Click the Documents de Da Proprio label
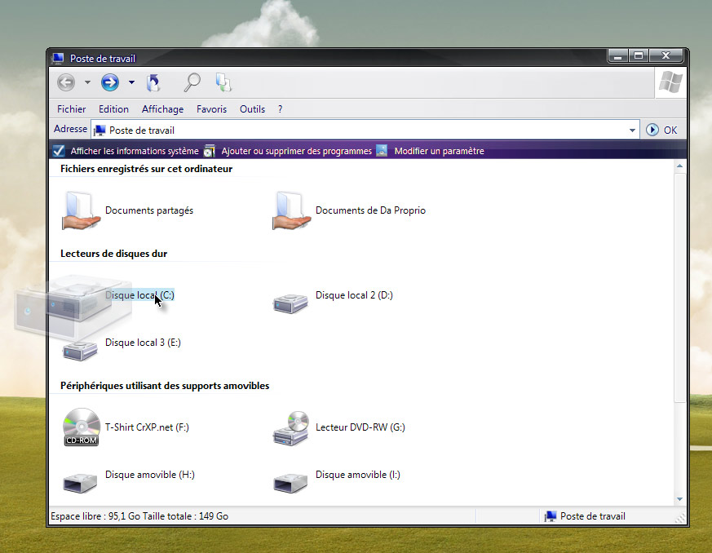 coord(370,210)
